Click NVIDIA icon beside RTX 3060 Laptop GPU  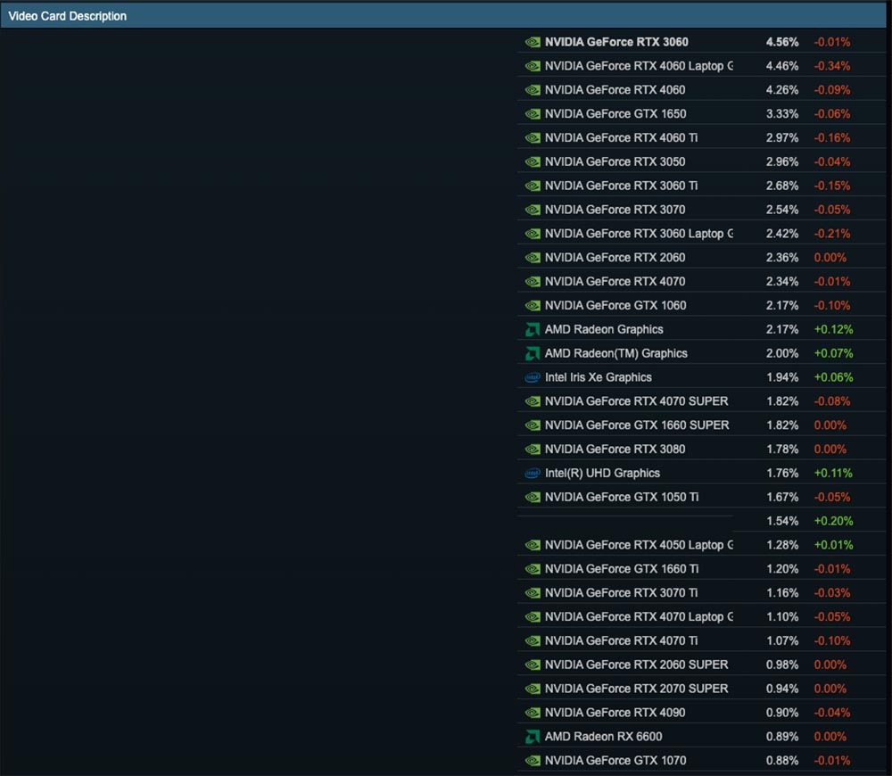tap(533, 234)
